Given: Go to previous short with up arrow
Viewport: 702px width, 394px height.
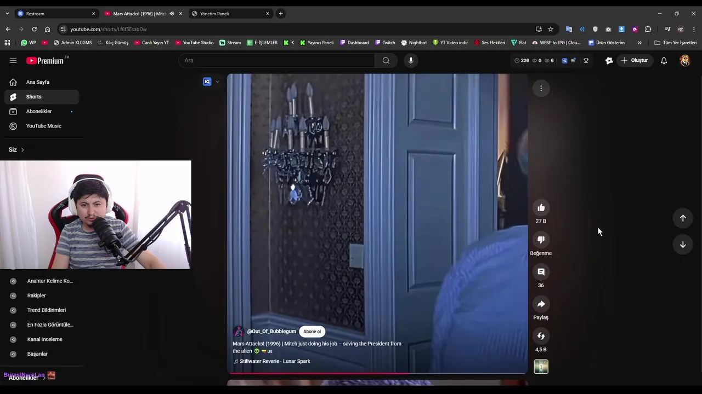Looking at the screenshot, I should coord(683,218).
